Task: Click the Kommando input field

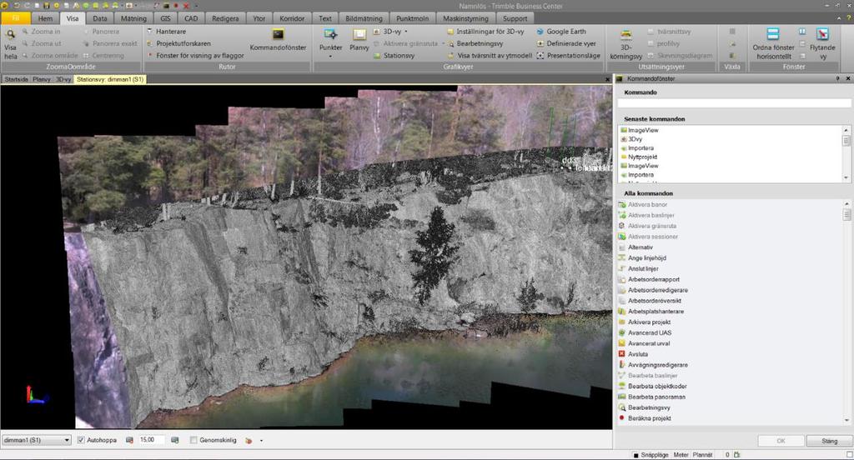Action: 734,102
